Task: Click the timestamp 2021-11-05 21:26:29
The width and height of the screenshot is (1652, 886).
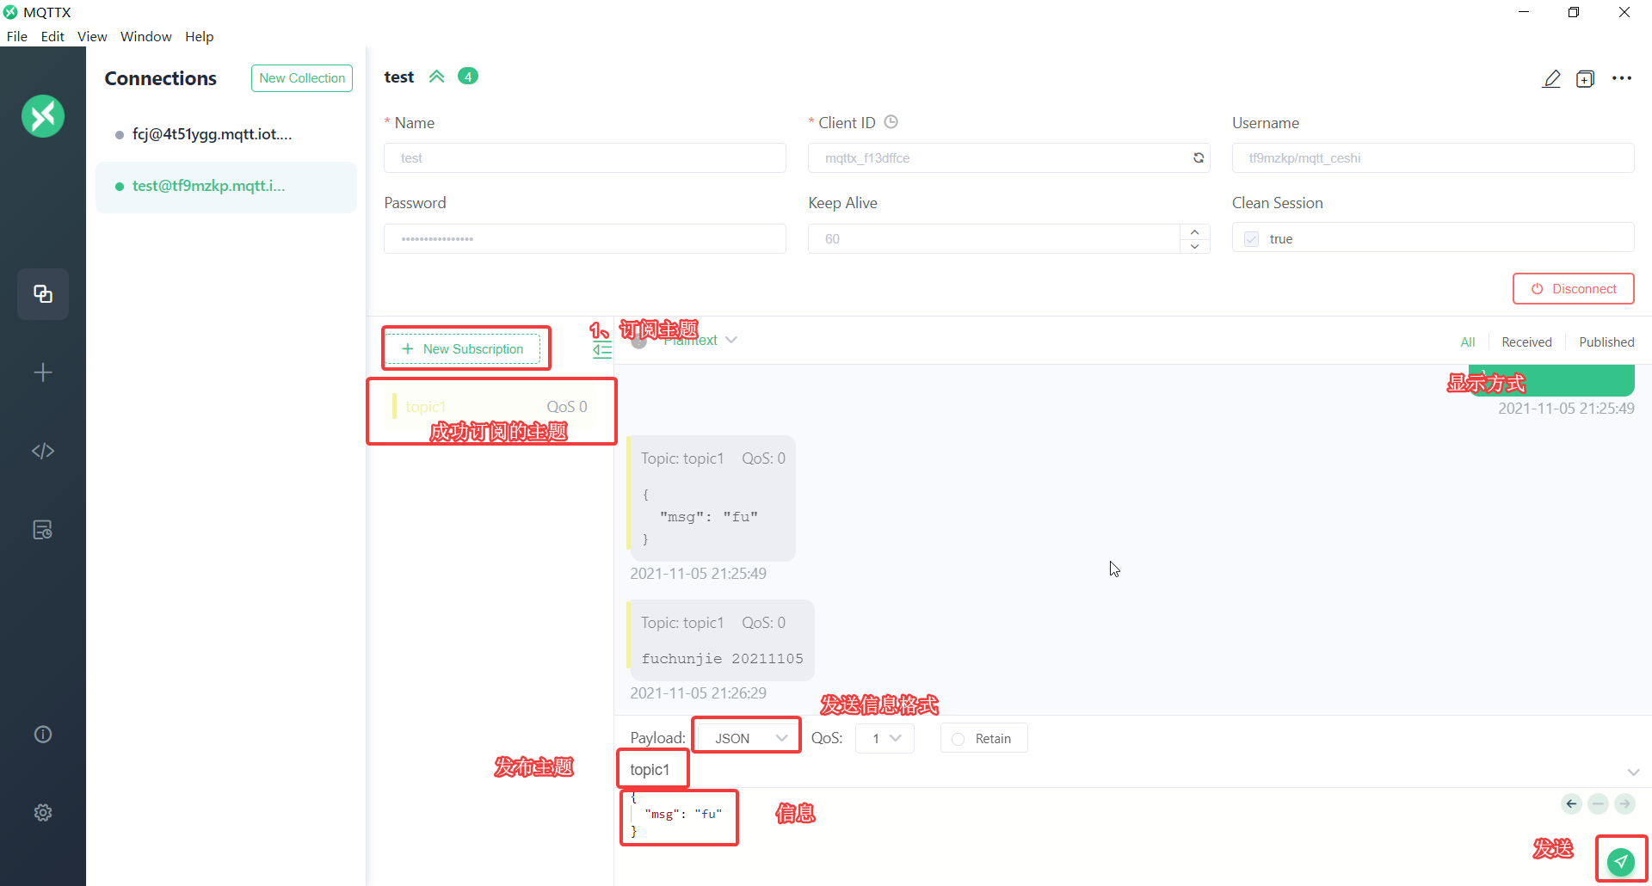Action: point(698,693)
